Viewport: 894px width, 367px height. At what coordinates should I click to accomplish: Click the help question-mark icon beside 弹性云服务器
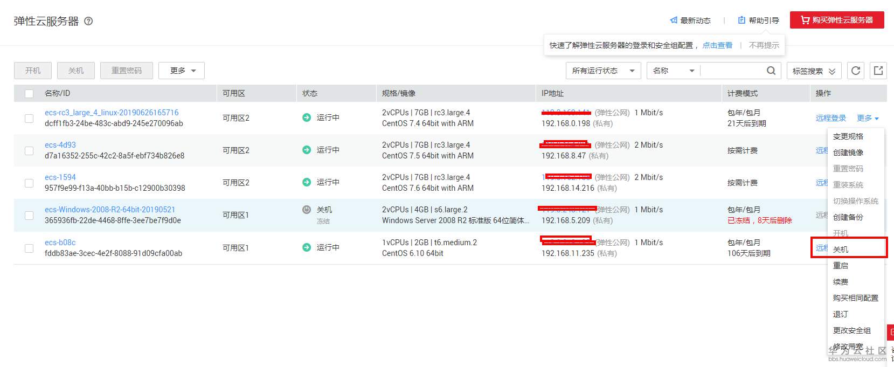[x=89, y=21]
